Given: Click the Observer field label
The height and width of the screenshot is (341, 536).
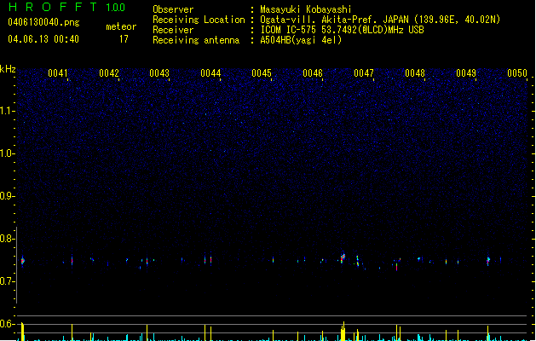Looking at the screenshot, I should coord(173,9).
